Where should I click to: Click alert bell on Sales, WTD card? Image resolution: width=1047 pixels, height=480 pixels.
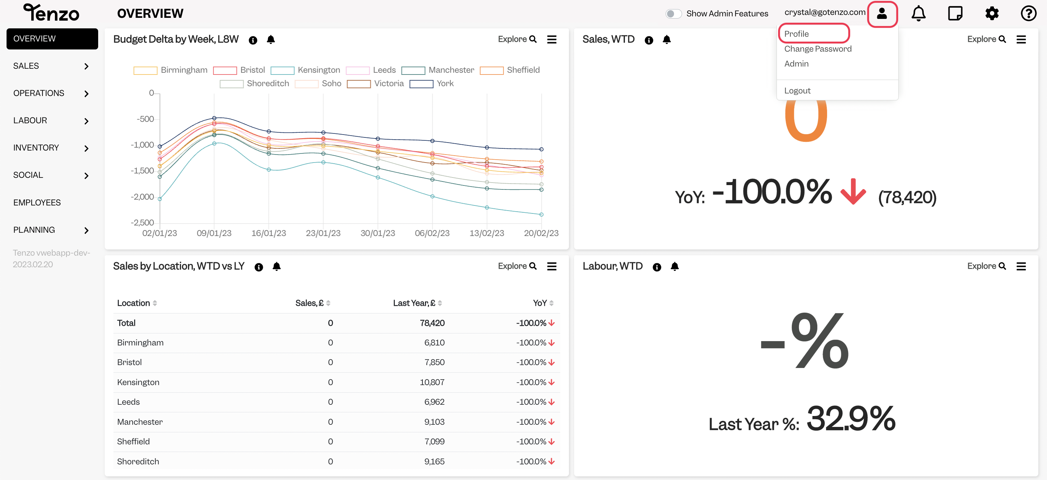[667, 39]
